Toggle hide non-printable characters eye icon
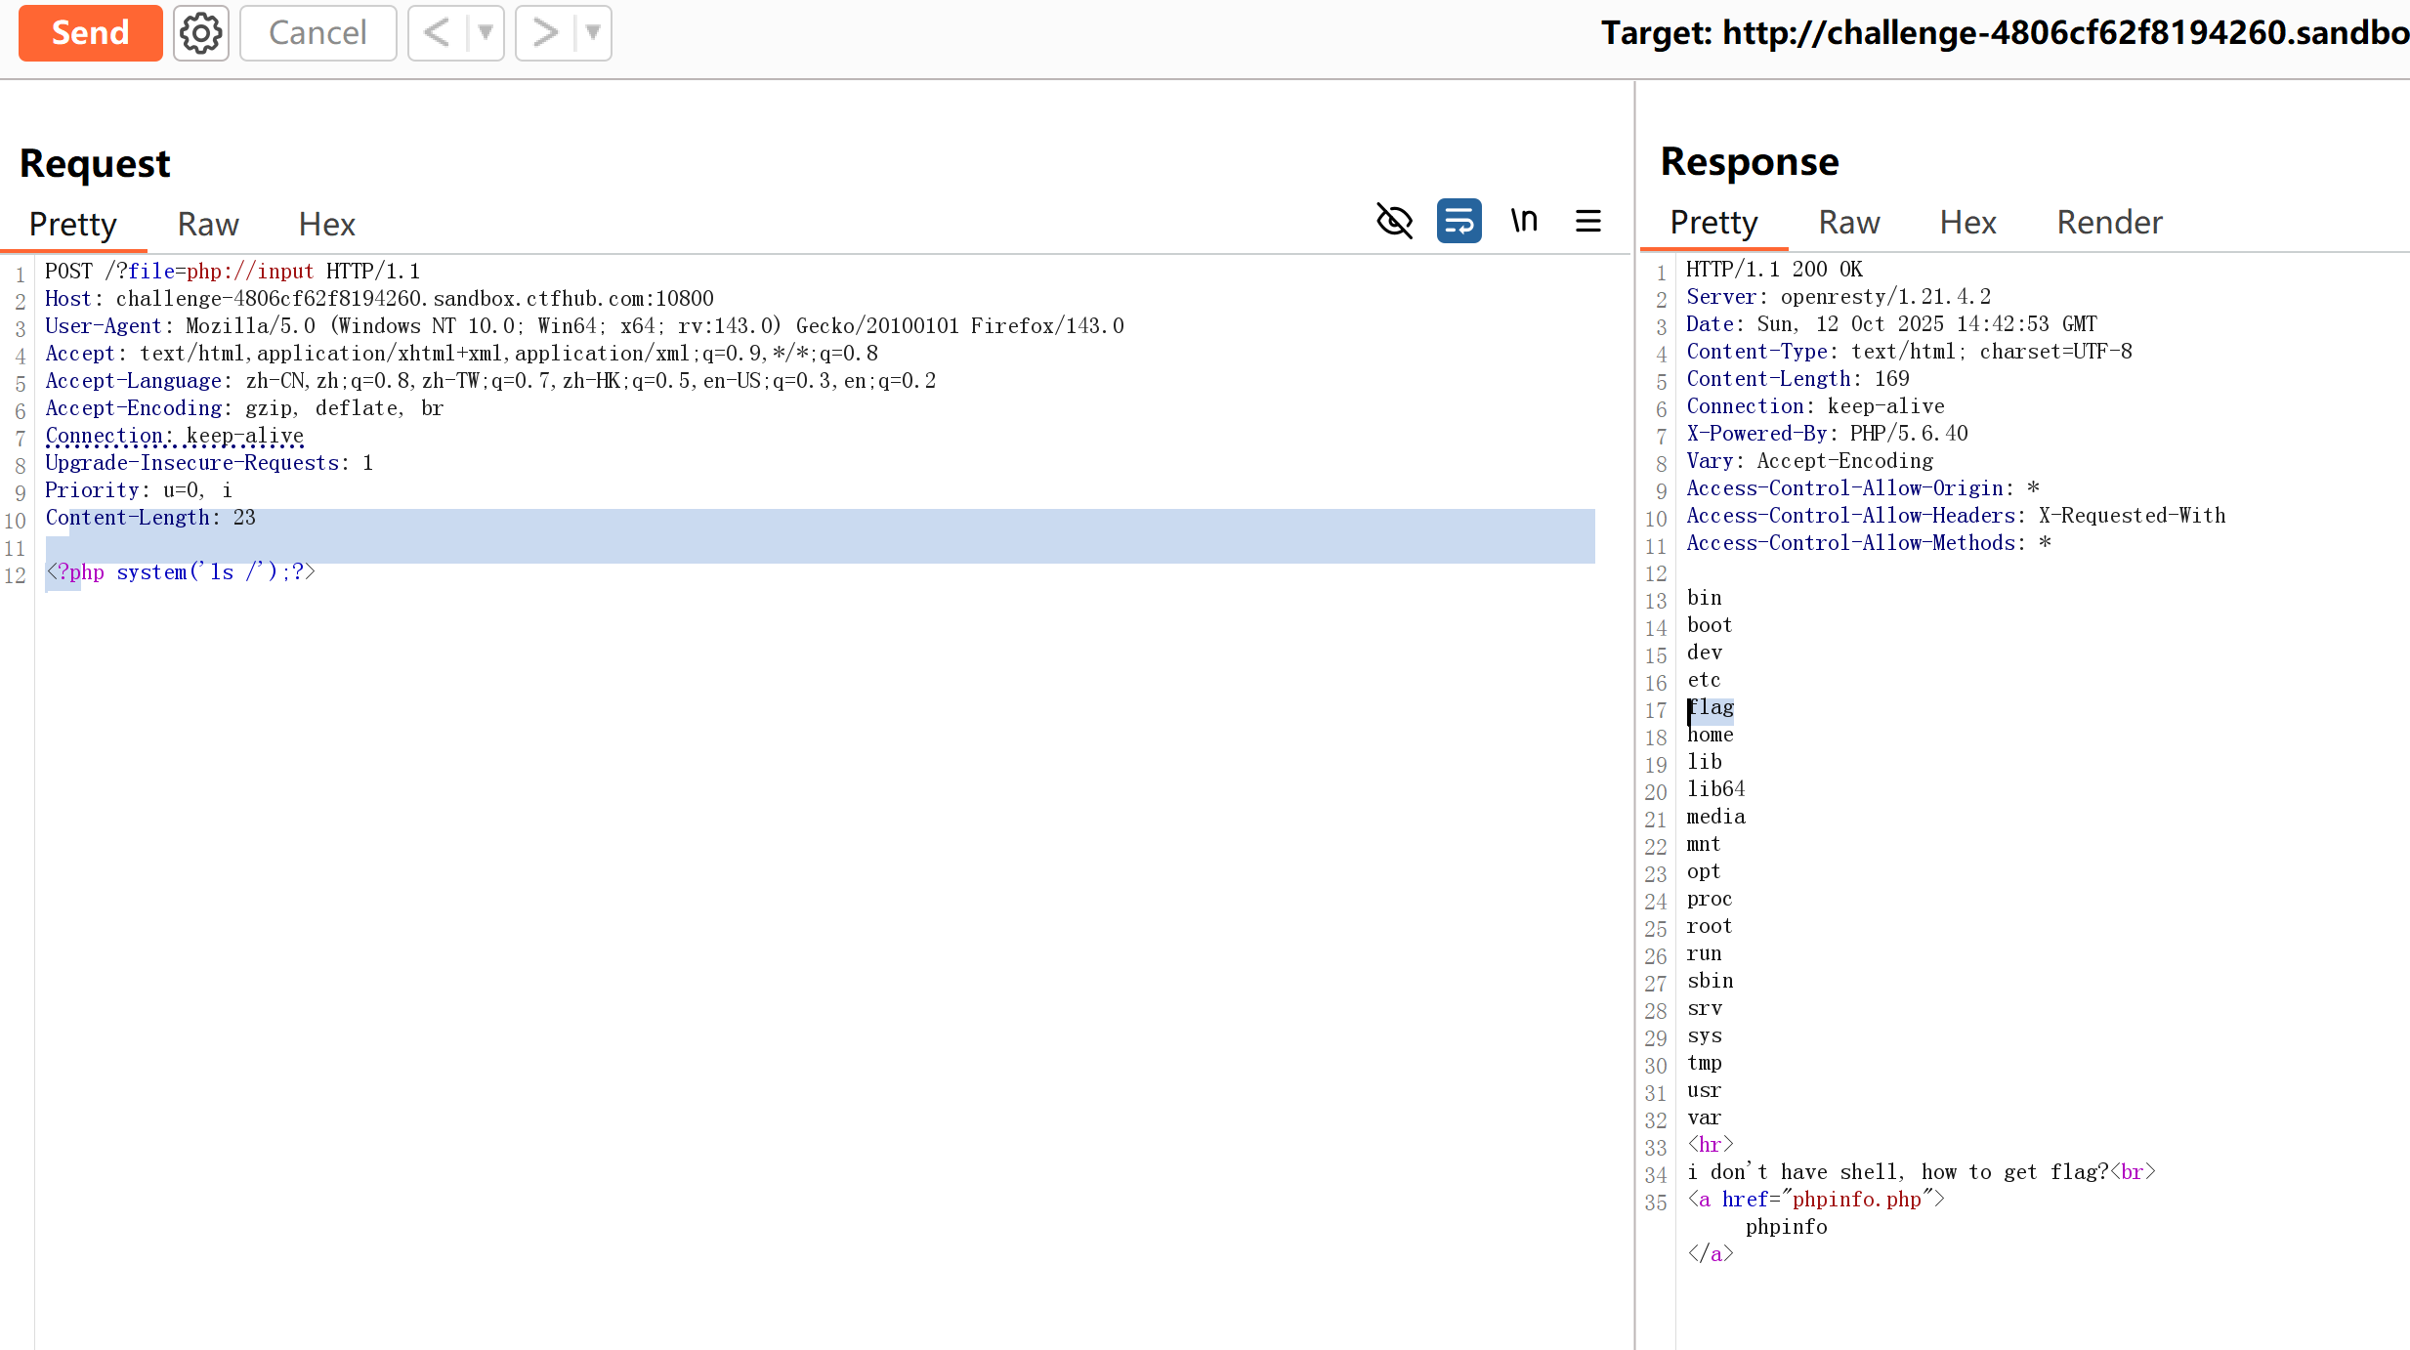This screenshot has width=2410, height=1350. click(x=1394, y=221)
